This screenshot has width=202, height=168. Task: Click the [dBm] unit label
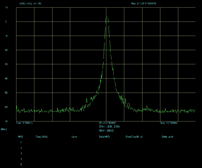click(x=3, y=129)
